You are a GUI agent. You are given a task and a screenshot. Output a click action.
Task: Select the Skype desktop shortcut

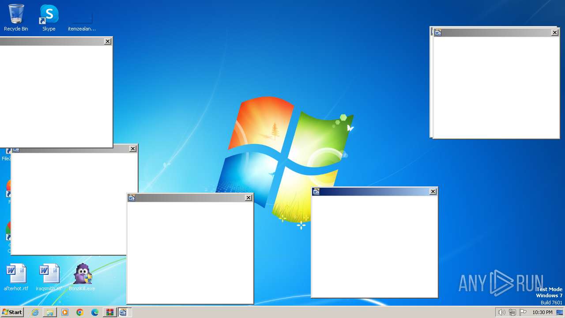[x=49, y=18]
